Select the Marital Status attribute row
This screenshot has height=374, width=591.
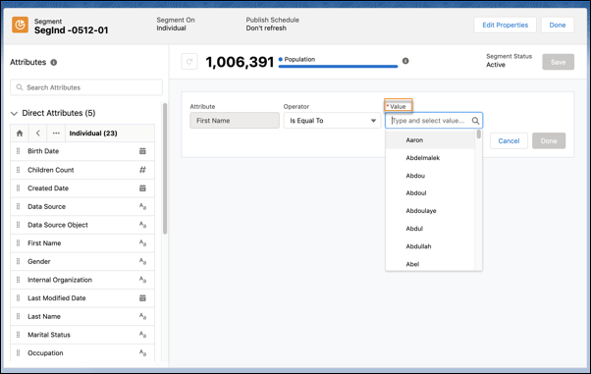tap(82, 335)
